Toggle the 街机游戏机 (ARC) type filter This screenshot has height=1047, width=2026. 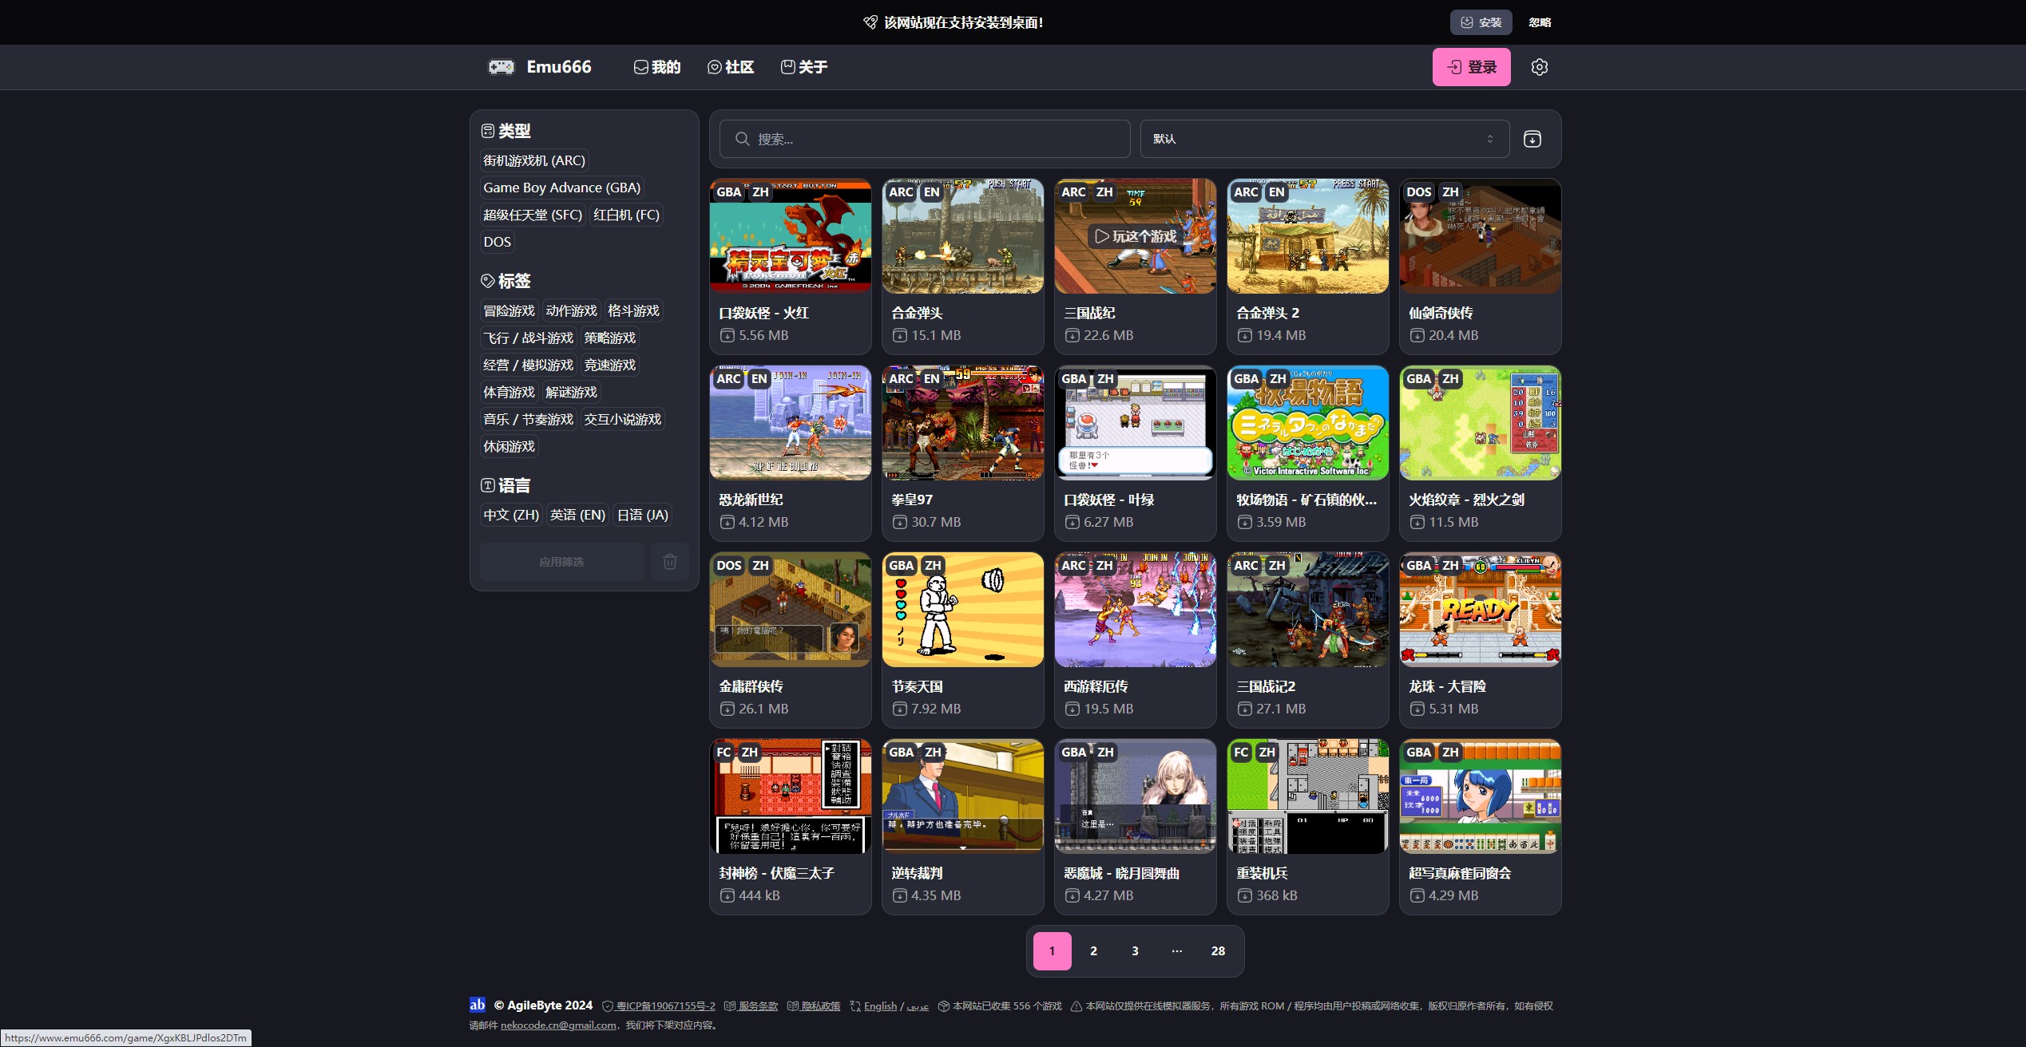click(533, 160)
